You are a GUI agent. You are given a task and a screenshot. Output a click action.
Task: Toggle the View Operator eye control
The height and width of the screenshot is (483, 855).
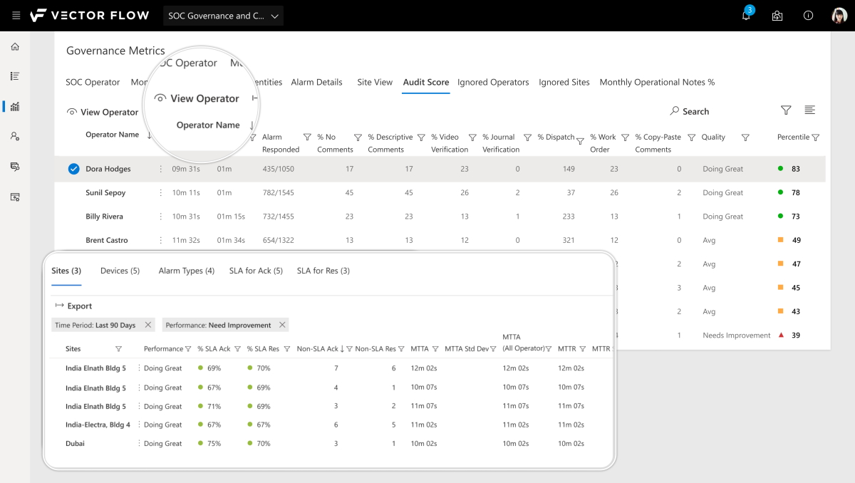(x=71, y=112)
